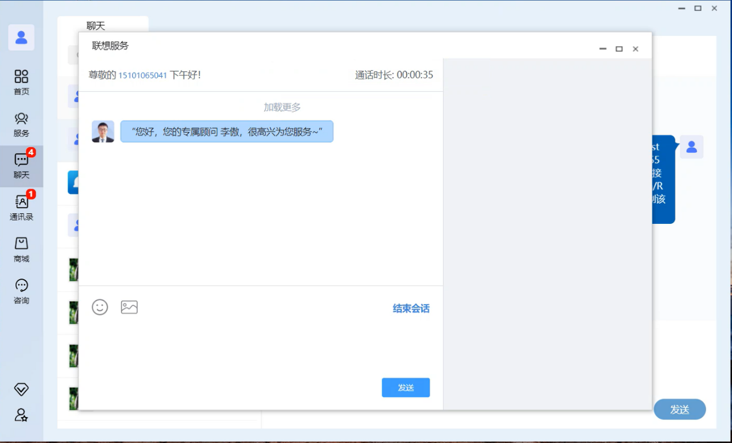Click the message text input area

coord(261,347)
